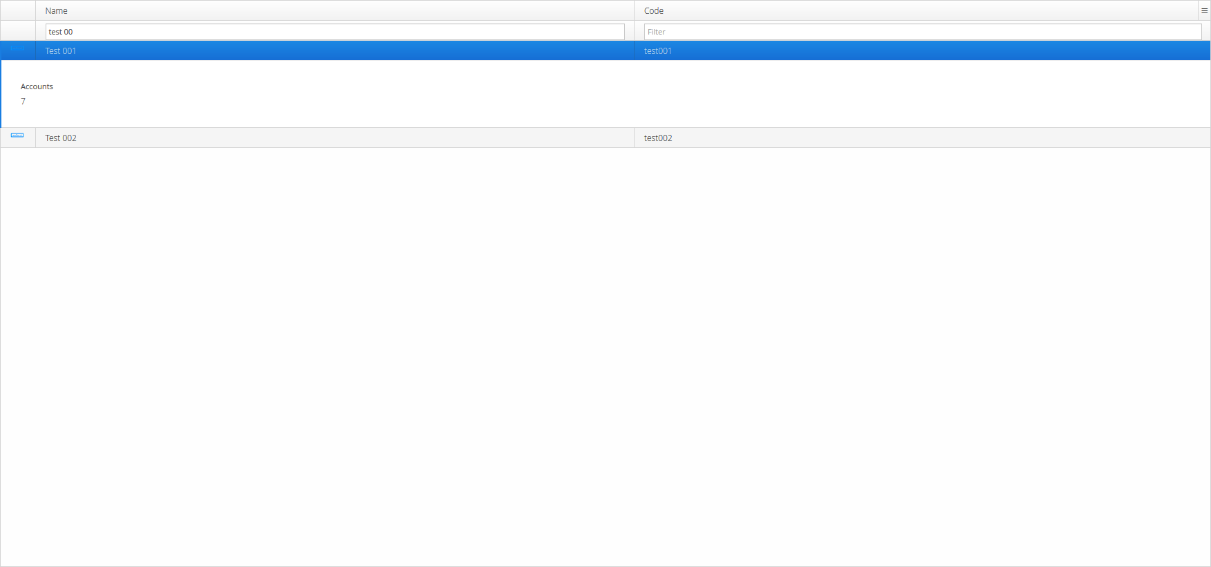
Task: Select the test002 code cell
Action: point(658,138)
